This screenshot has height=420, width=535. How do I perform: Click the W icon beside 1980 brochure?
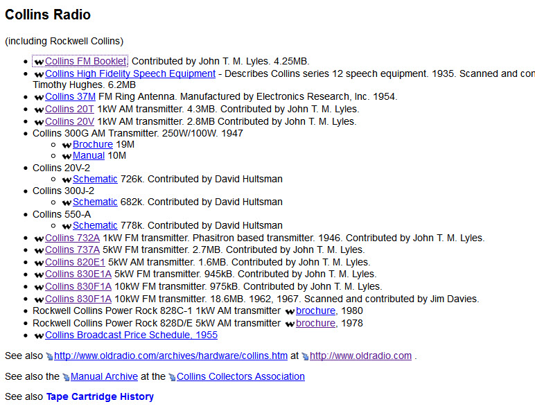point(290,312)
